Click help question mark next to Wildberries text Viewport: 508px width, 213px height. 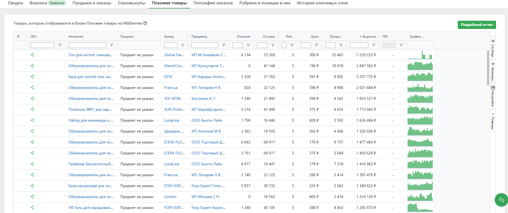tap(145, 23)
